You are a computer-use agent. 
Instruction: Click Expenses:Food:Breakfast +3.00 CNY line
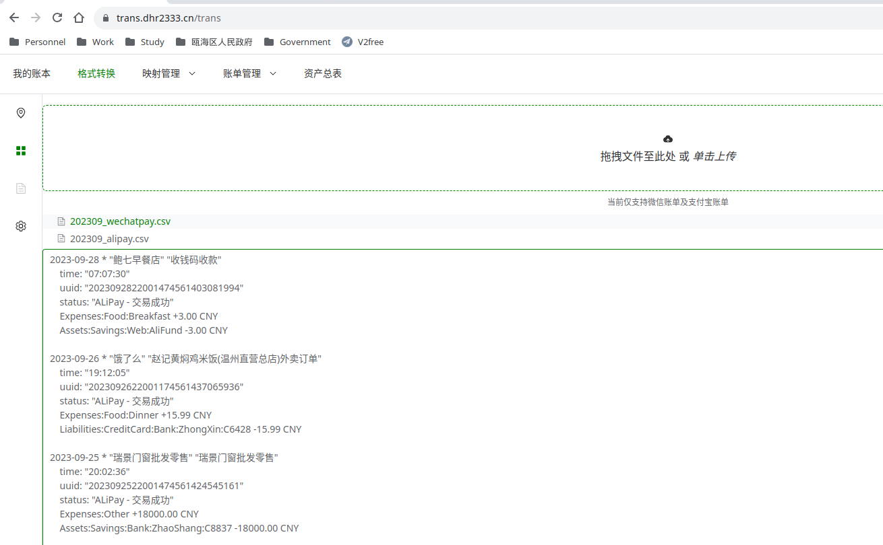(x=139, y=316)
